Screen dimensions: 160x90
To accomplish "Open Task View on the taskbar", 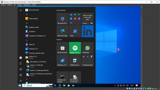I will (x=55, y=85).
